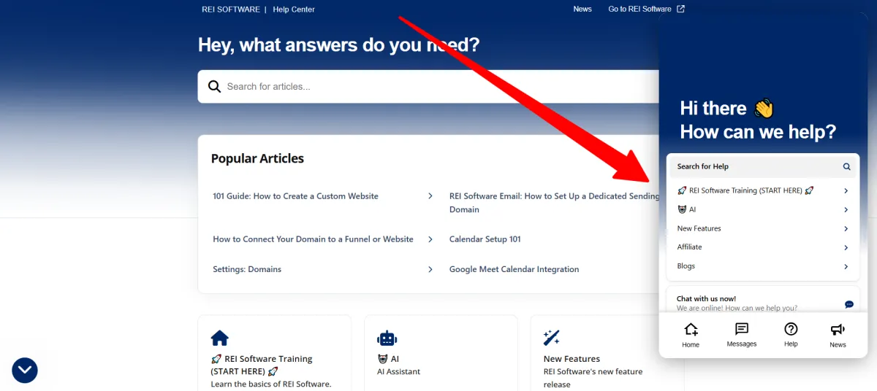
Task: Open the REI Software Training (START HERE) card title
Action: tap(262, 365)
